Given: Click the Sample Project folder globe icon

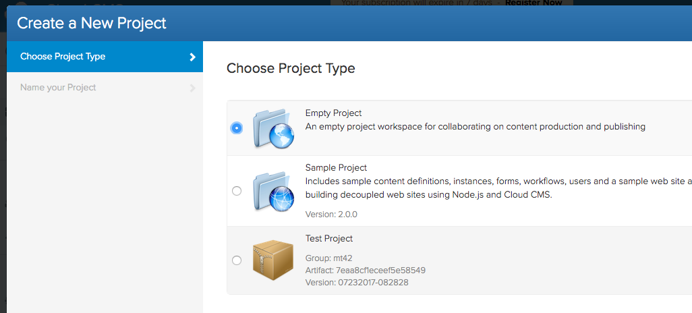Looking at the screenshot, I should click(x=273, y=191).
